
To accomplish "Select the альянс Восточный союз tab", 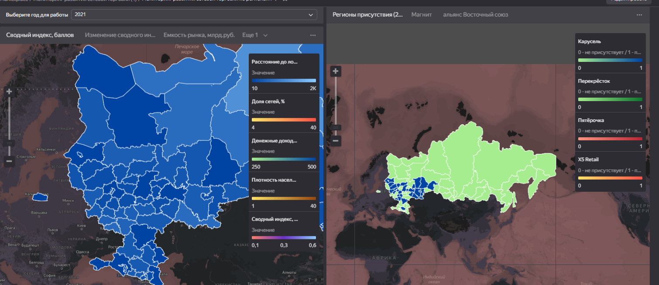I will (475, 14).
